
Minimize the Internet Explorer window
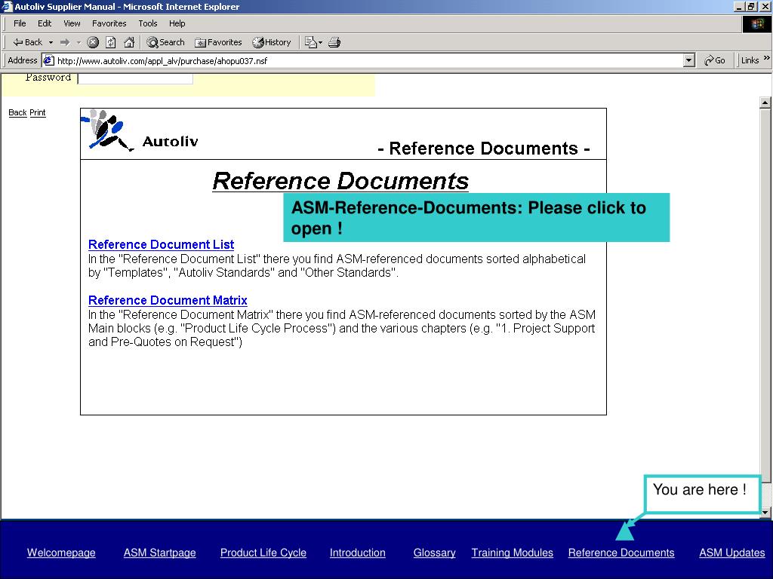click(739, 6)
